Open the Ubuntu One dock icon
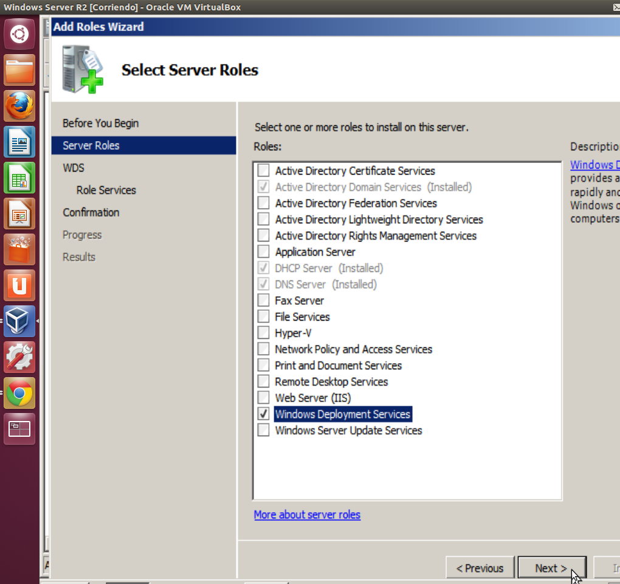The height and width of the screenshot is (584, 620). (x=19, y=286)
